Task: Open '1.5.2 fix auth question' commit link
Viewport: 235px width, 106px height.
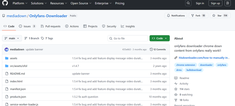Action: click(x=85, y=97)
